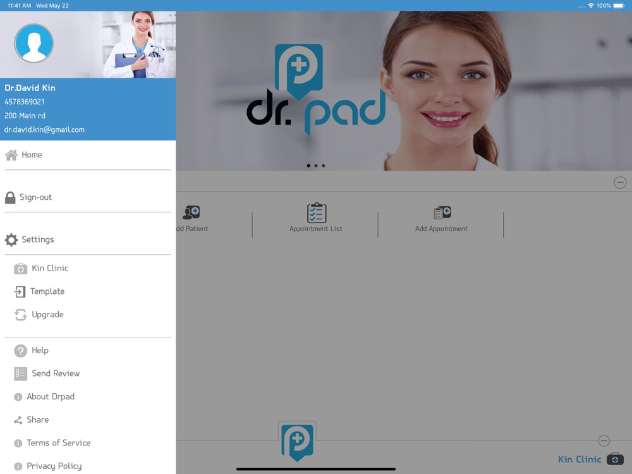This screenshot has width=632, height=474.
Task: Tap the dr. pad banner image
Action: click(404, 90)
